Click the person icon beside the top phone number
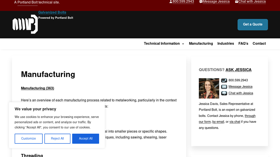 (x=171, y=2)
